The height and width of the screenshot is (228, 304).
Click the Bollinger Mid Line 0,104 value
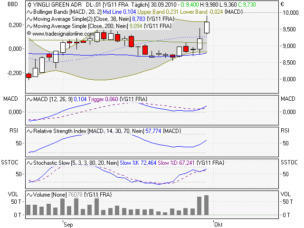click(119, 12)
